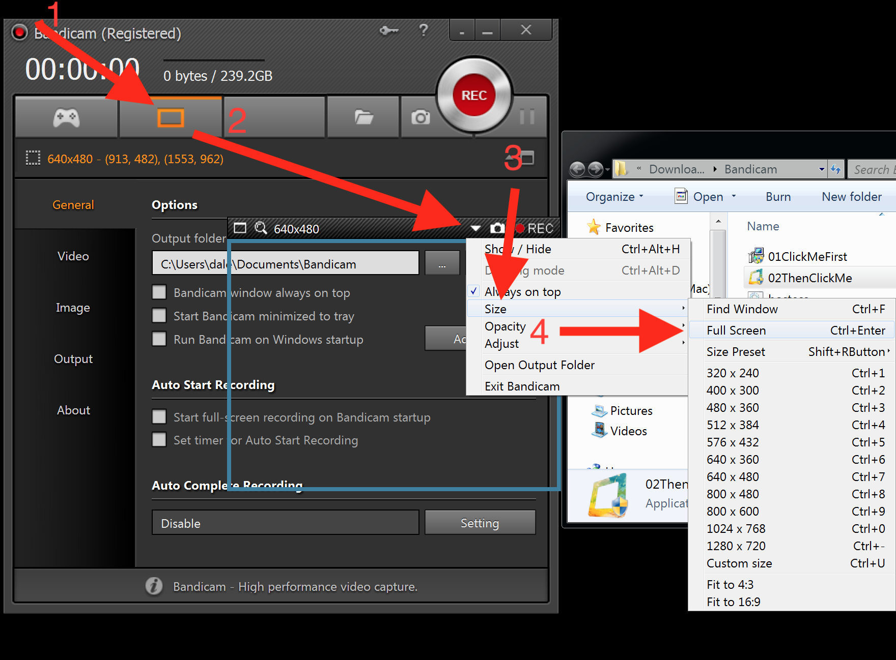Choose Open Output Folder menu item
Screen dimensions: 896x660
(x=577, y=365)
